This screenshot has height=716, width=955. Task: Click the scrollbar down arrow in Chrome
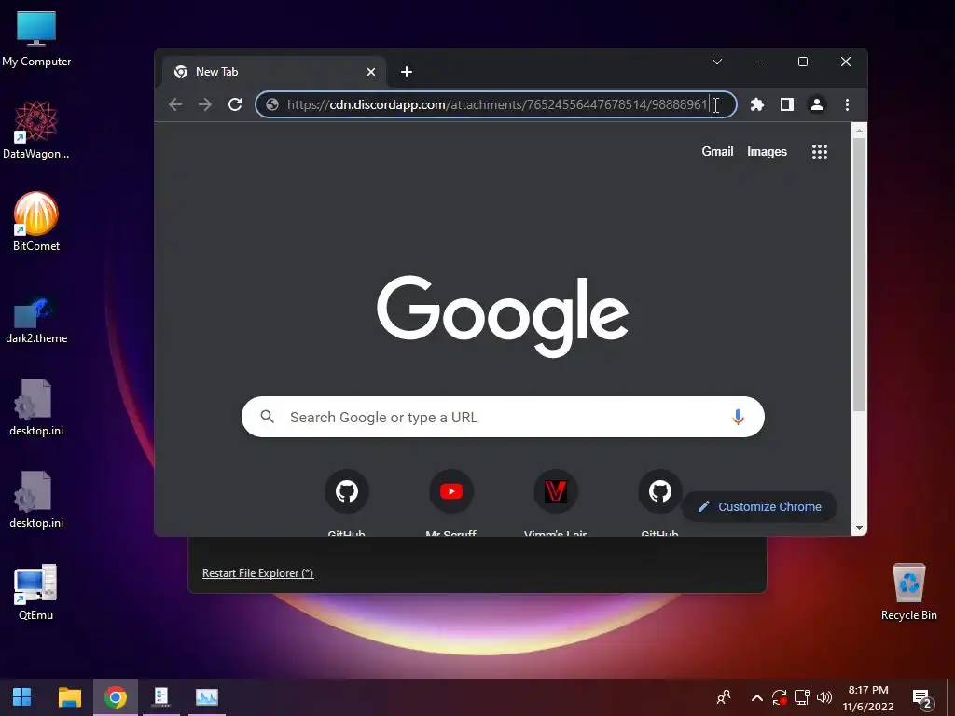(x=859, y=528)
